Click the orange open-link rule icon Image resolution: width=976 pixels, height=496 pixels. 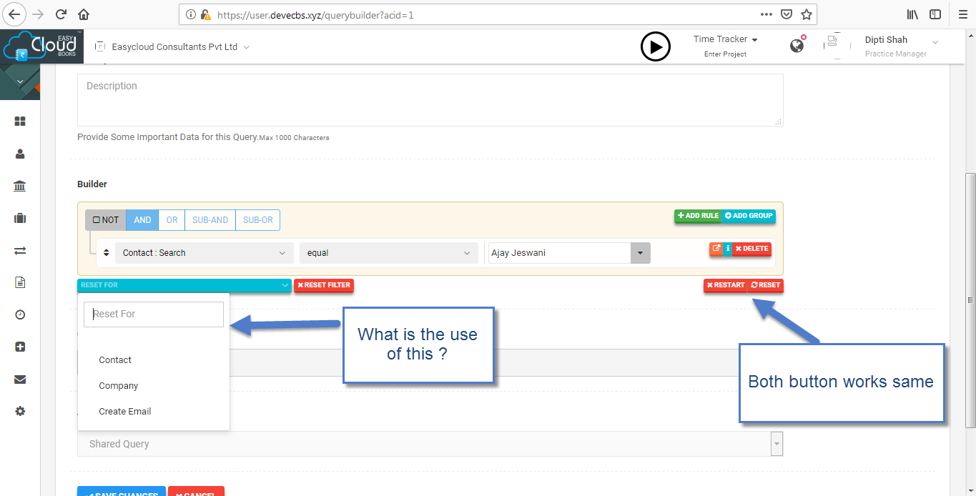coord(716,249)
